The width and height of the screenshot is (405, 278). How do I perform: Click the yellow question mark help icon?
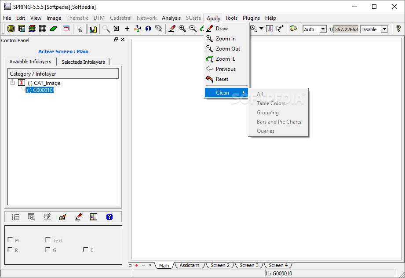398,29
